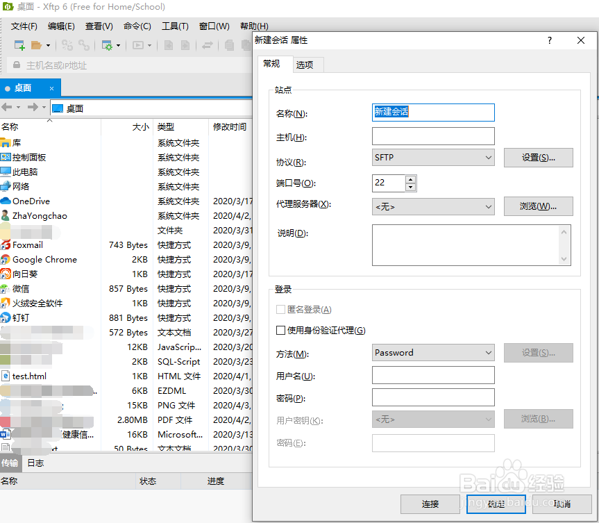The width and height of the screenshot is (599, 523).
Task: Click the play/execute toolbar icon
Action: (x=139, y=44)
